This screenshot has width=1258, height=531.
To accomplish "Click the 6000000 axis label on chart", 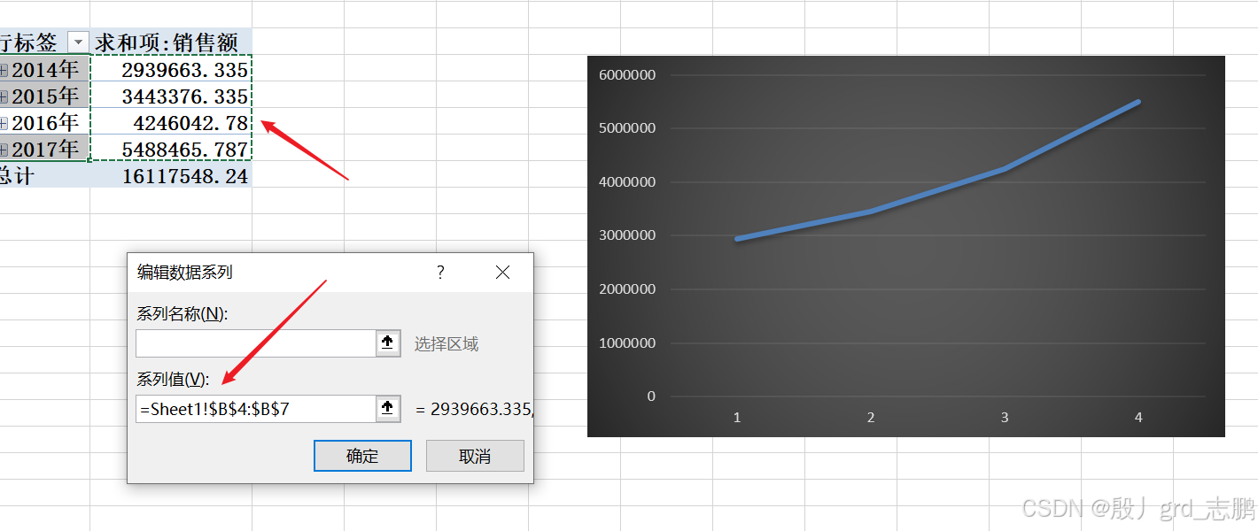I will [x=627, y=75].
